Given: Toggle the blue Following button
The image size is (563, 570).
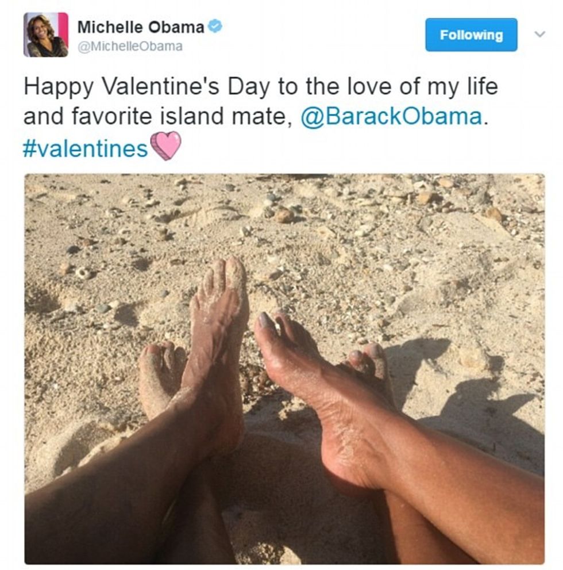Looking at the screenshot, I should coord(471,35).
